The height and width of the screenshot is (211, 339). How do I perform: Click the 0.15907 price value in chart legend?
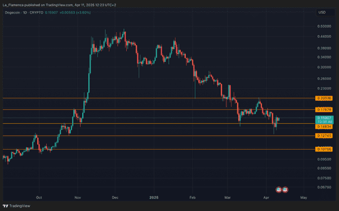pyautogui.click(x=51, y=12)
